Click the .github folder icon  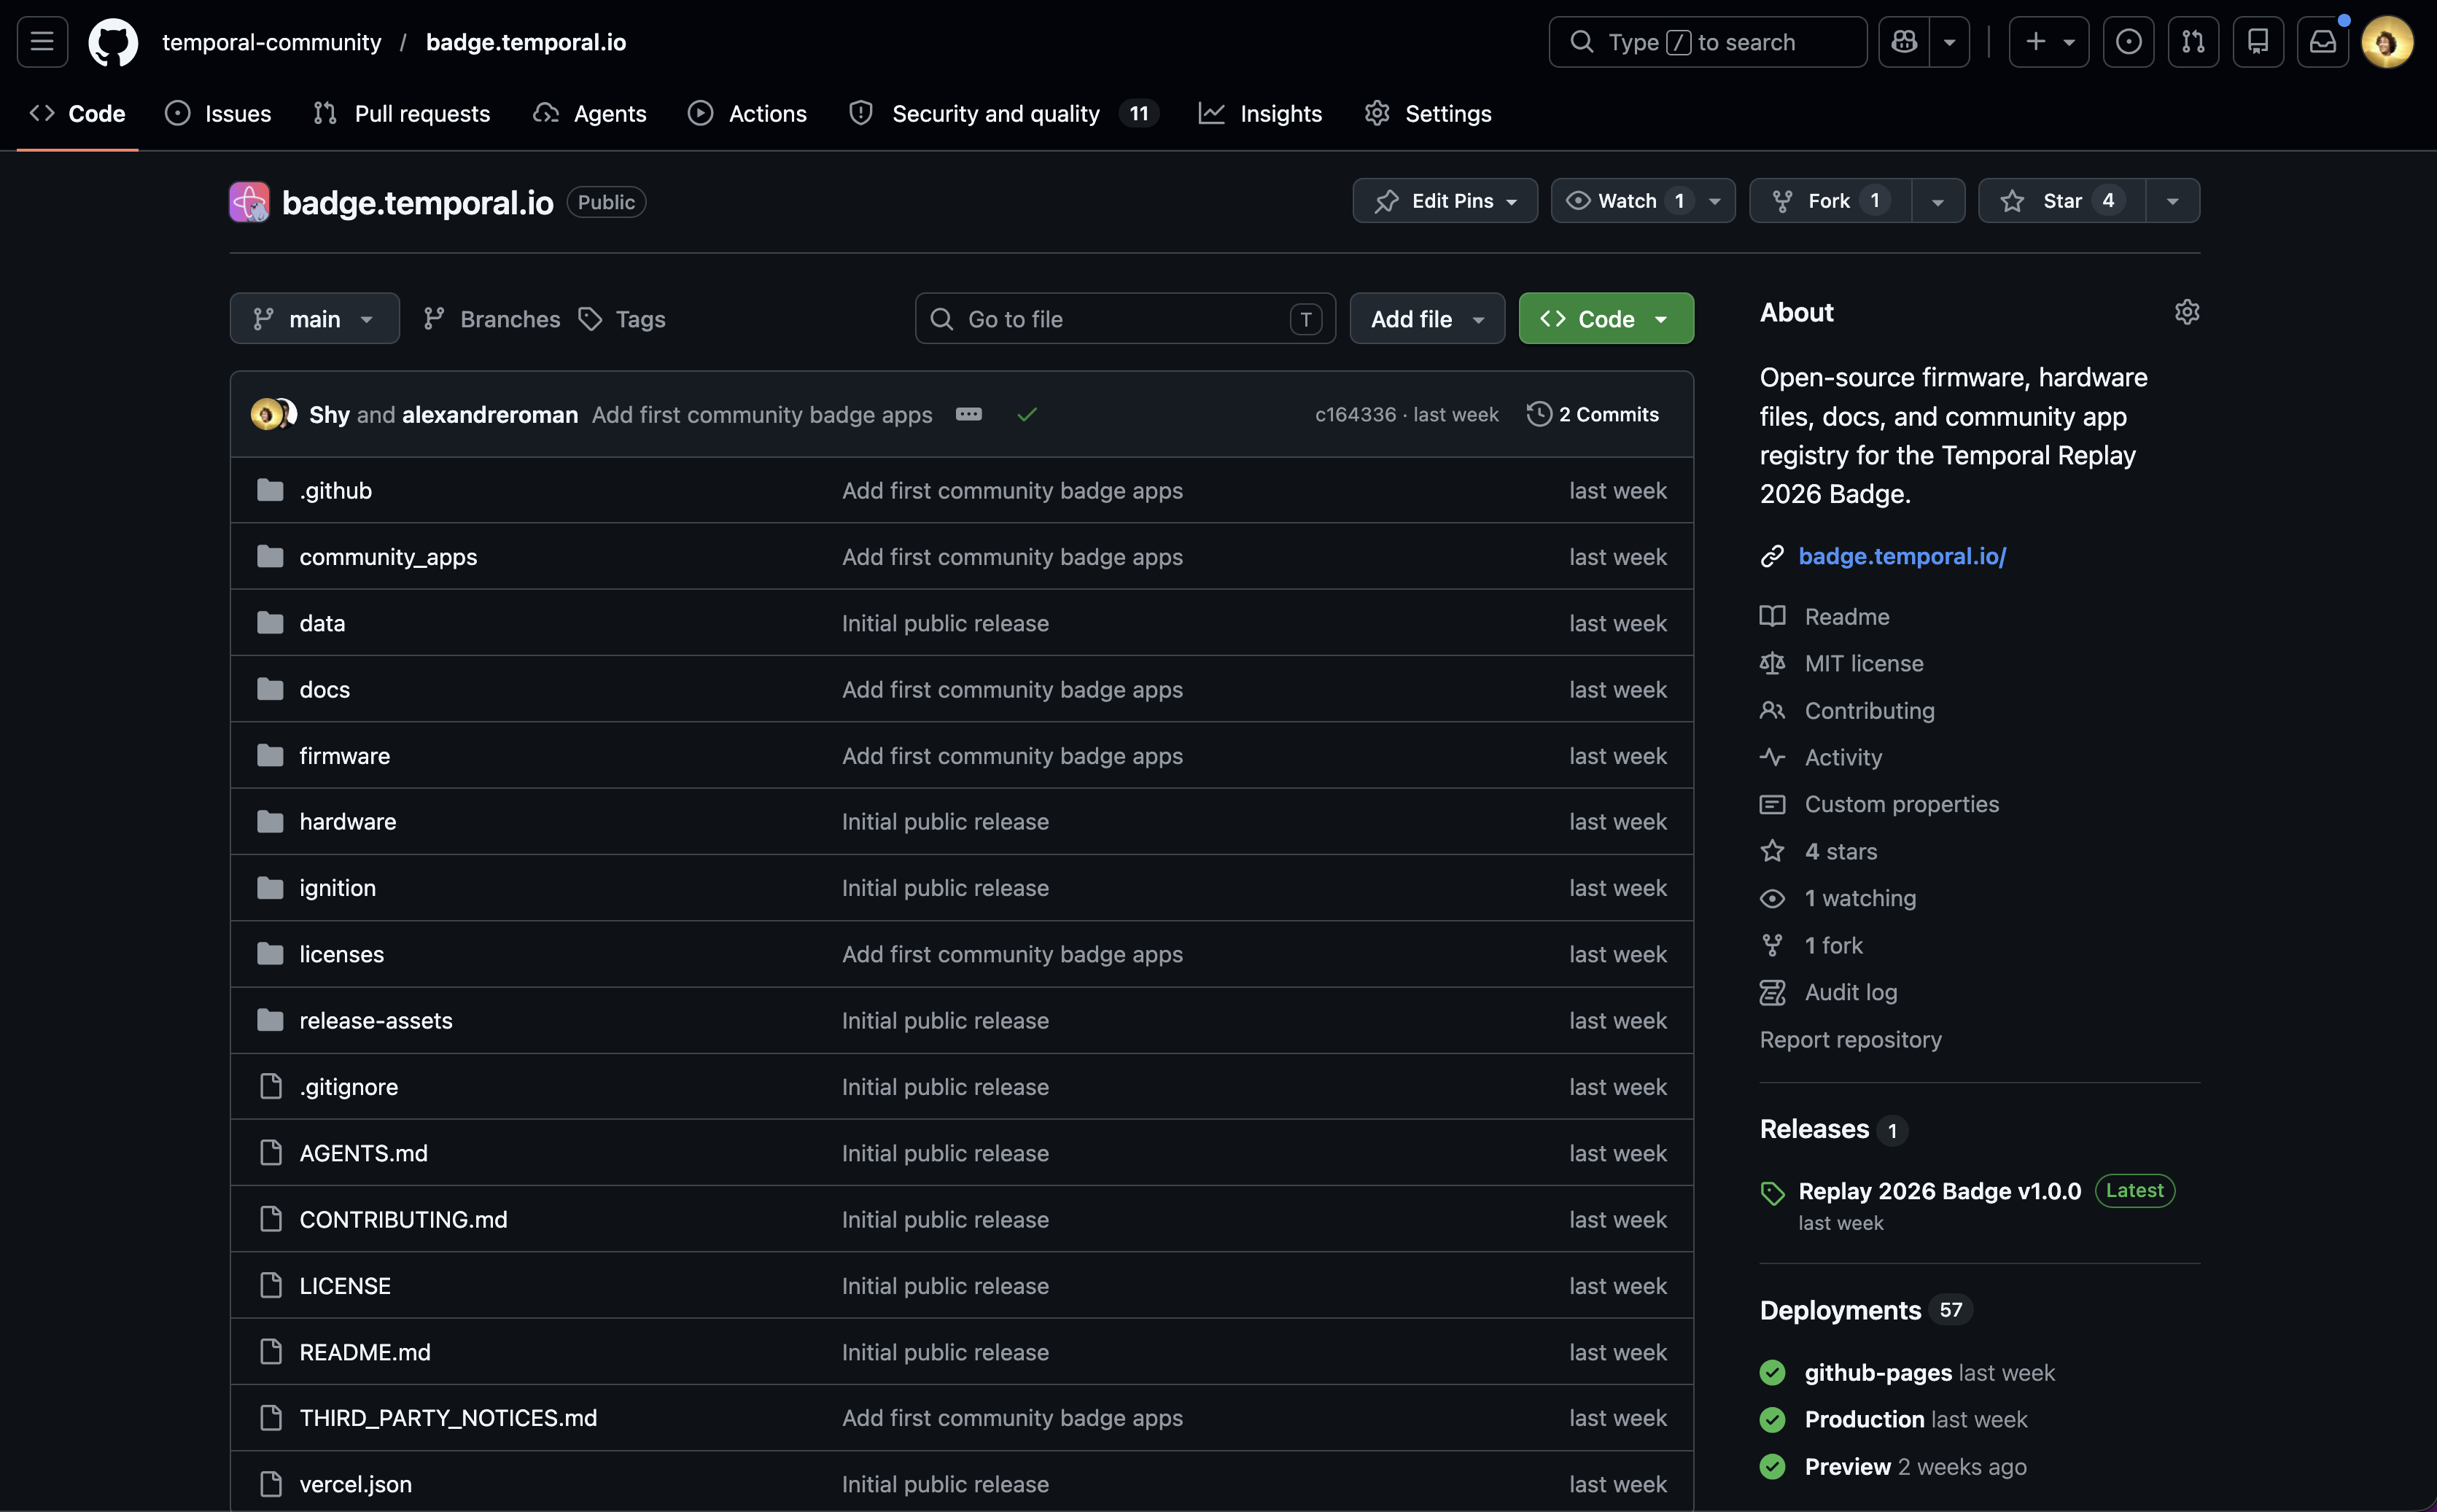click(270, 490)
